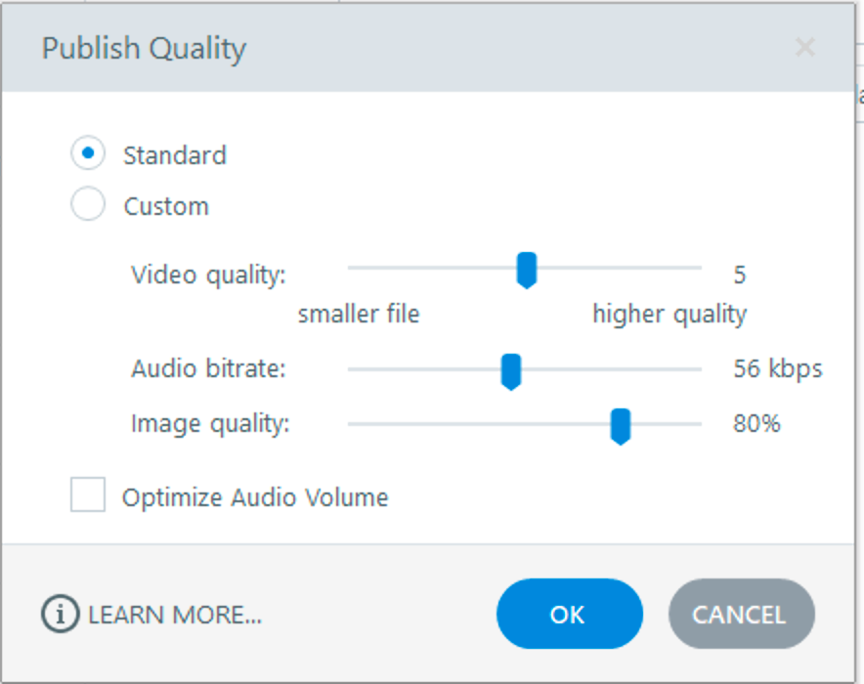The image size is (864, 684).
Task: Close the Publish Quality dialog with X
Action: (x=805, y=48)
